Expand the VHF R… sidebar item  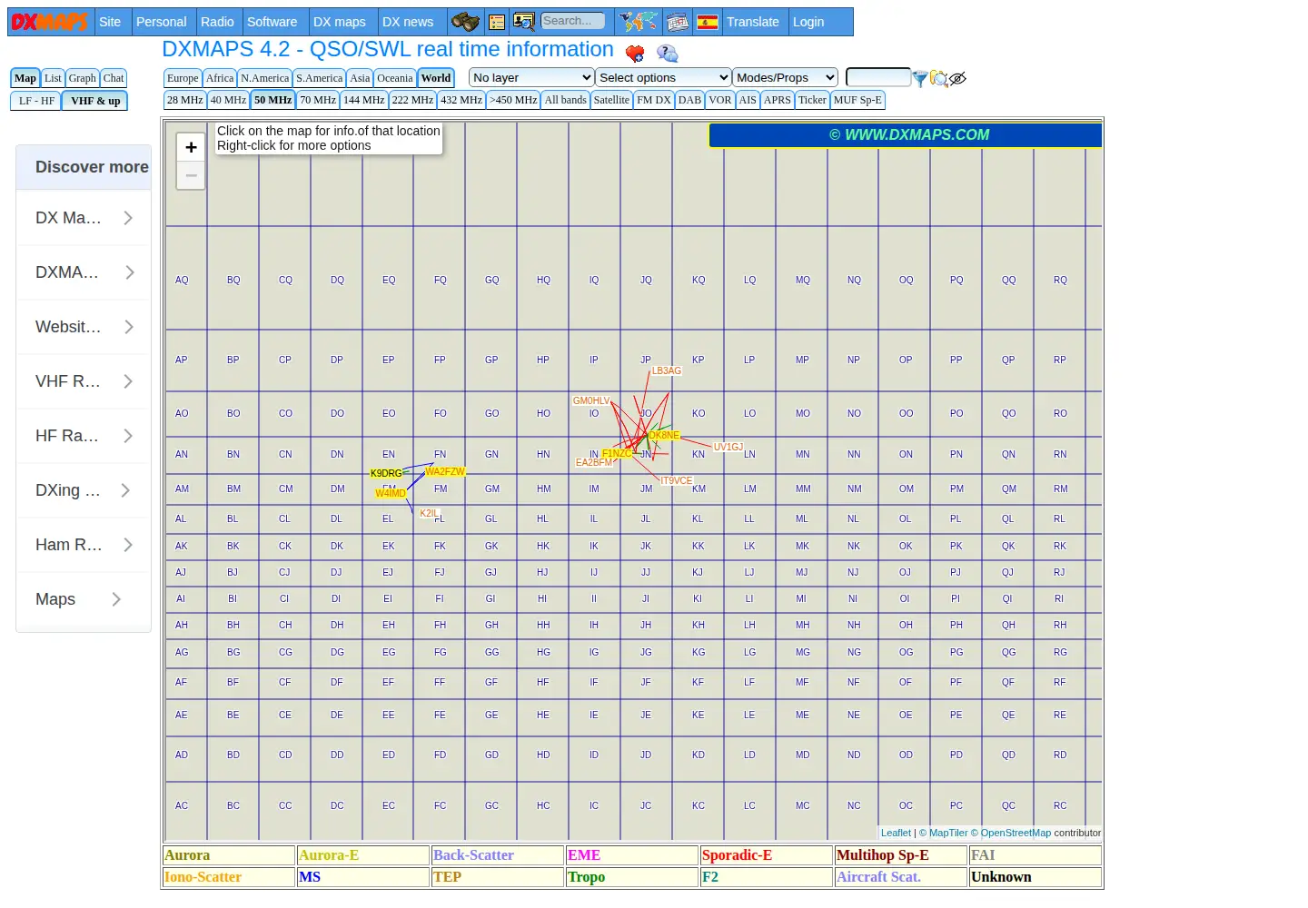[x=84, y=381]
